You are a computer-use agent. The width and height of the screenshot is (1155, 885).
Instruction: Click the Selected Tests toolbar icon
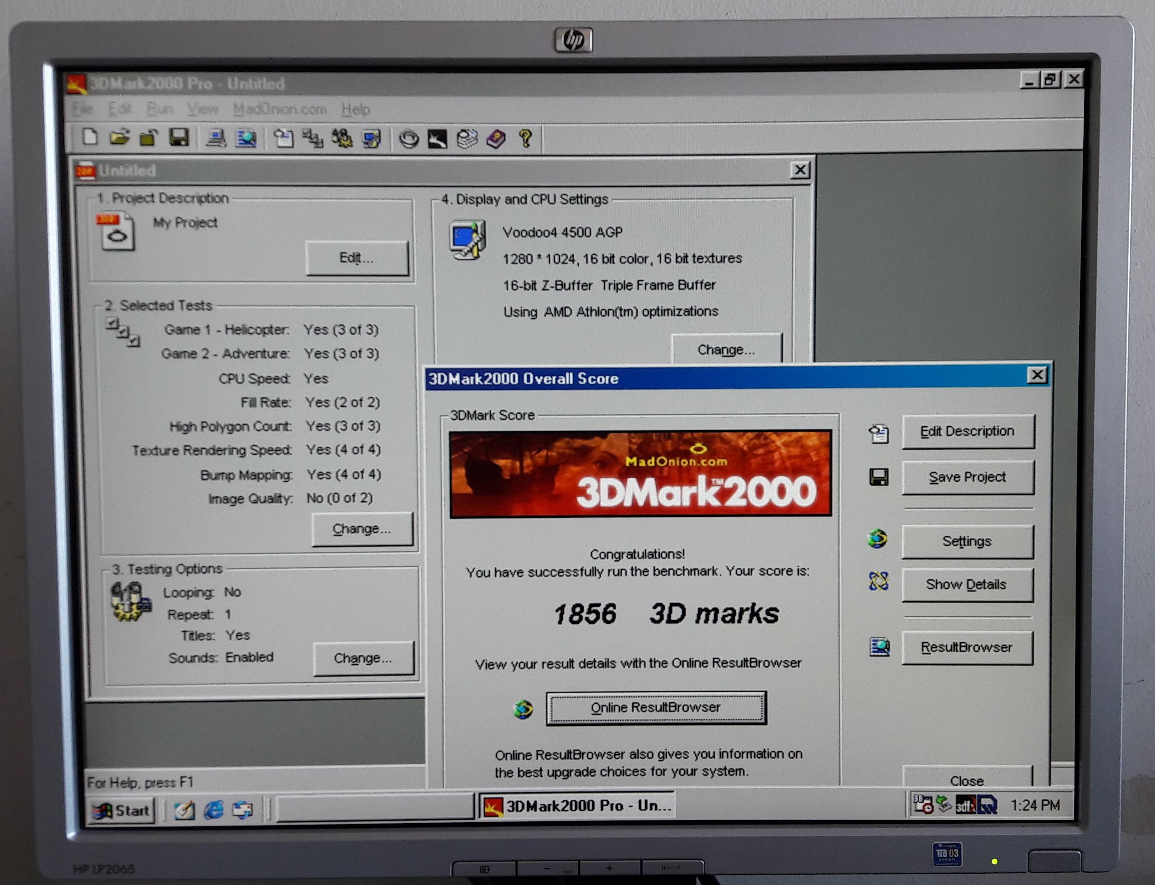click(x=313, y=139)
